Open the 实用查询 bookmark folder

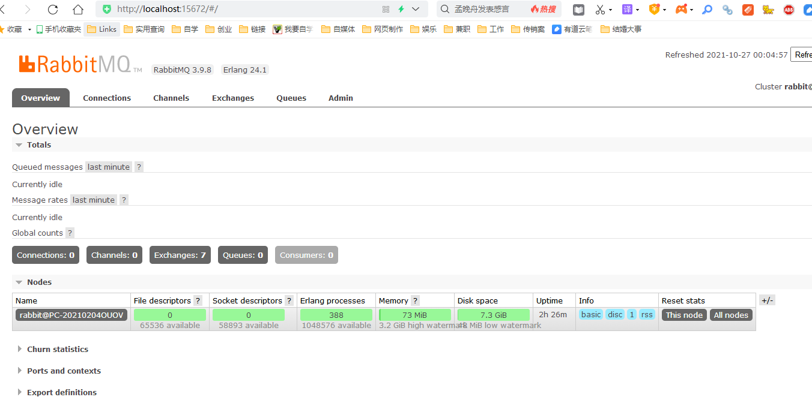[144, 29]
